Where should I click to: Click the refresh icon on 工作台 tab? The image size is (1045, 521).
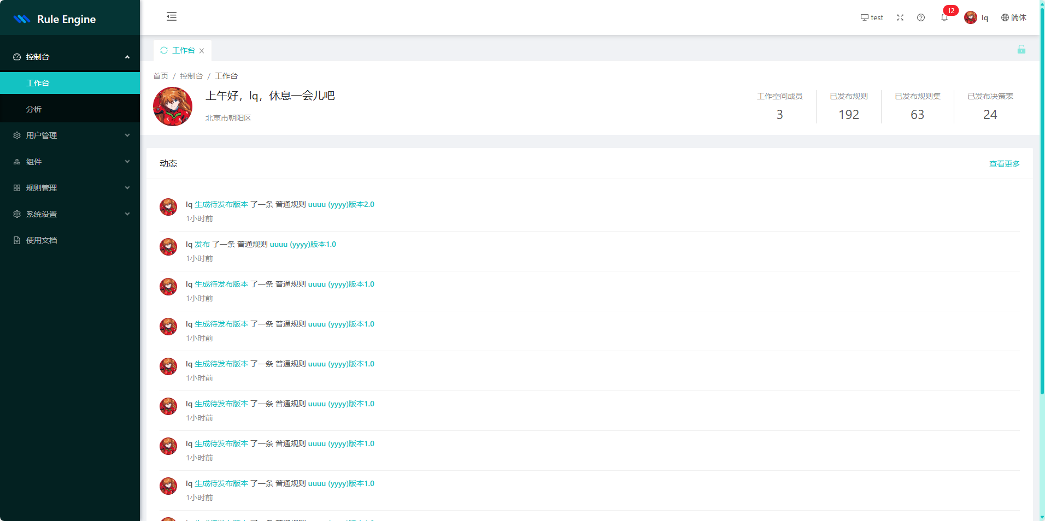click(x=164, y=50)
